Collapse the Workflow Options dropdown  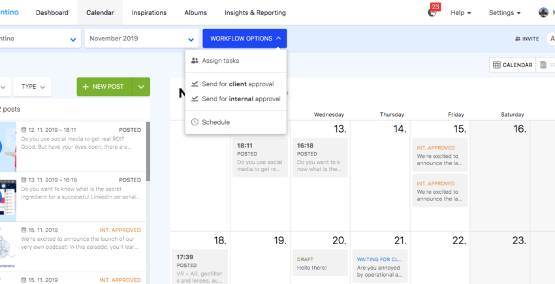[245, 39]
